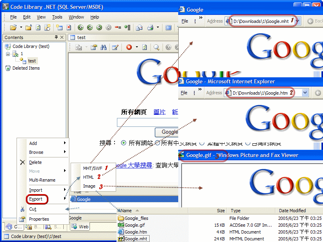Click the red circle Delete icon
Viewport: 323px width, 242px height.
[129, 47]
